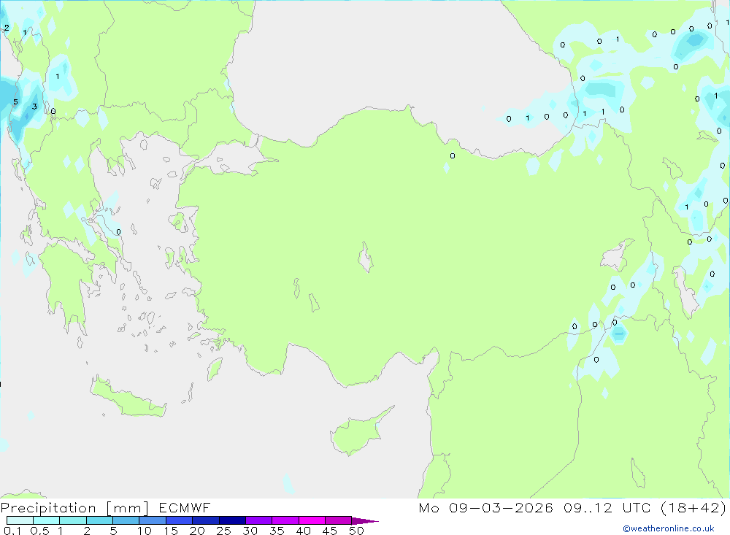Click the map precipitation value "3"
Viewport: 730px width, 535px height.
(x=34, y=107)
